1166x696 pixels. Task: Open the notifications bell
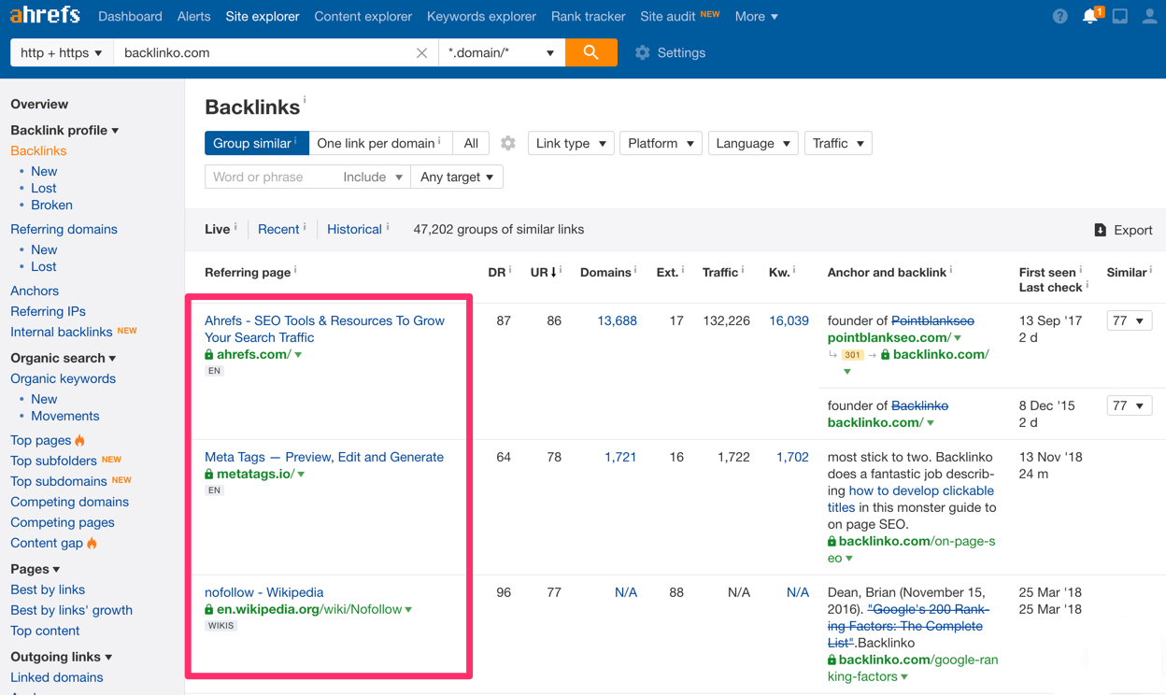point(1090,16)
